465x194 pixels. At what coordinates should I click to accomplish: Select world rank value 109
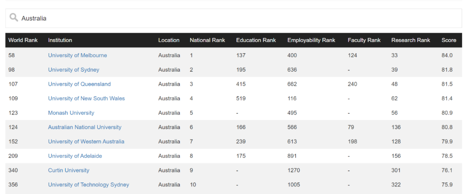pyautogui.click(x=13, y=98)
